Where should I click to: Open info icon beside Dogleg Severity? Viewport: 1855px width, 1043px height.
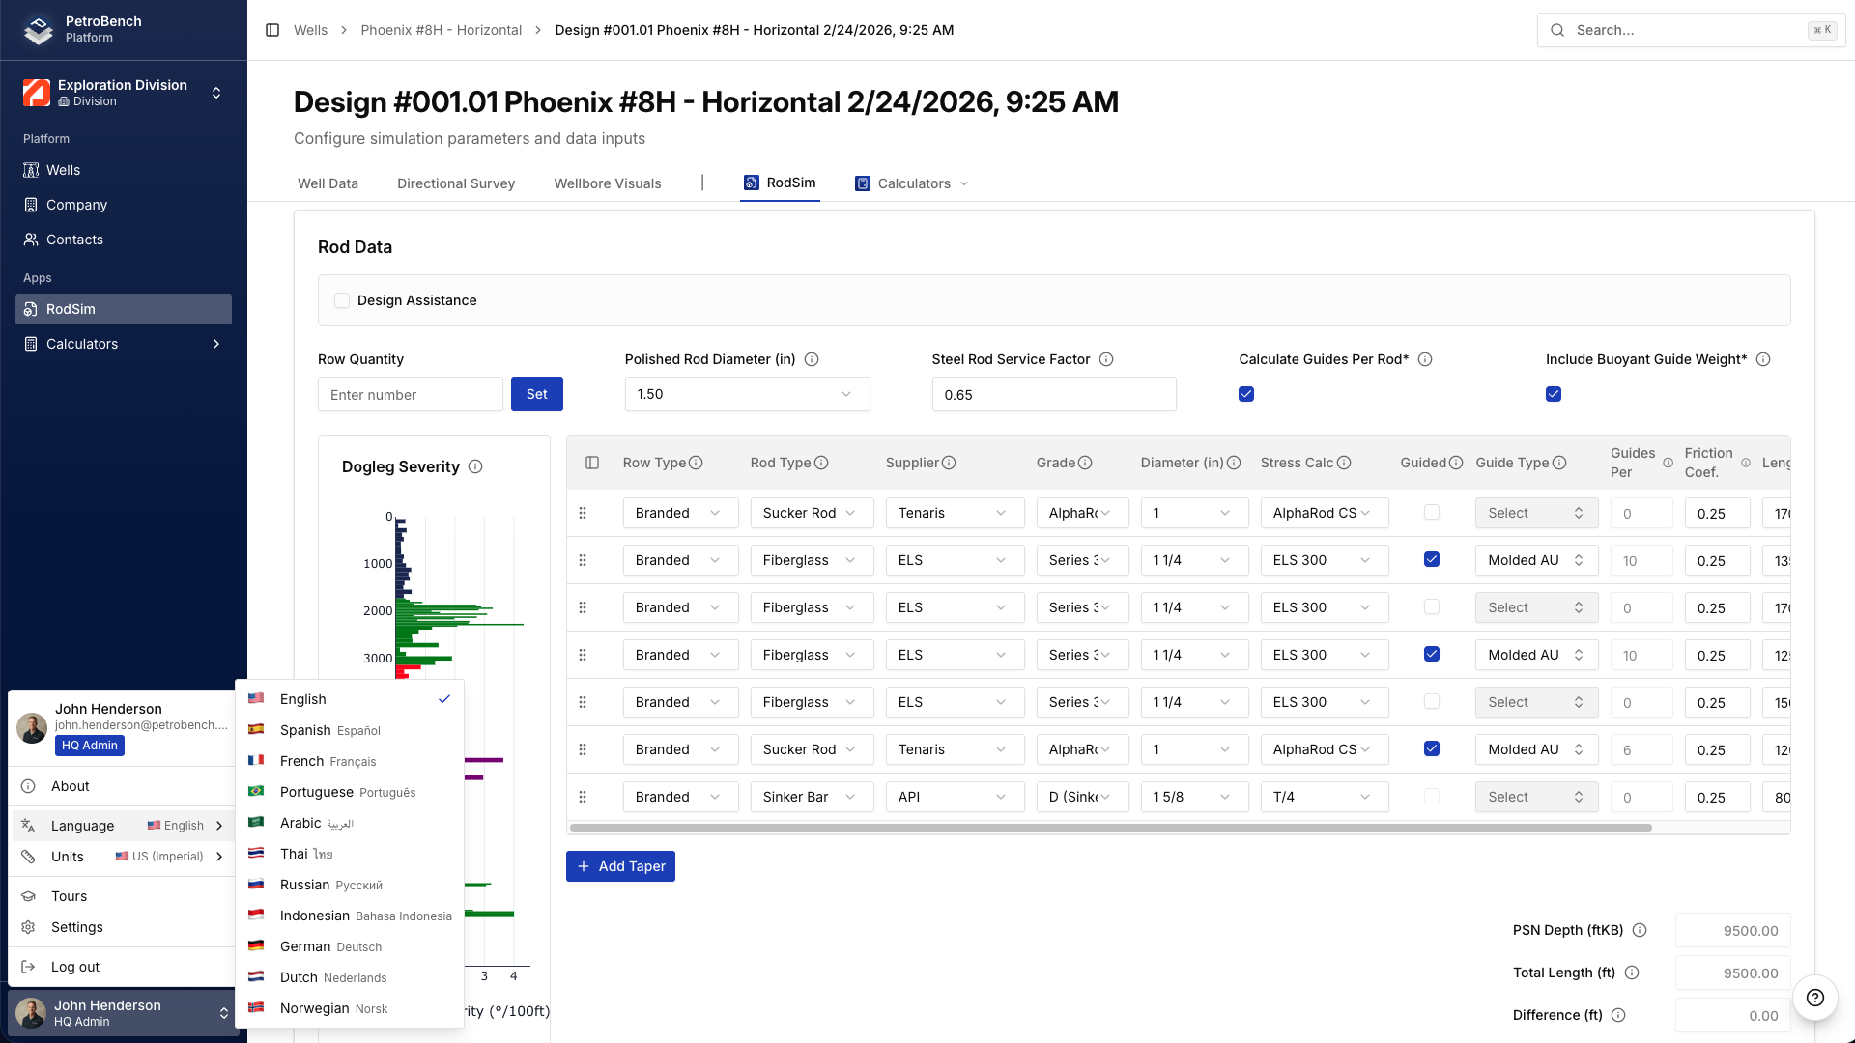pos(475,466)
